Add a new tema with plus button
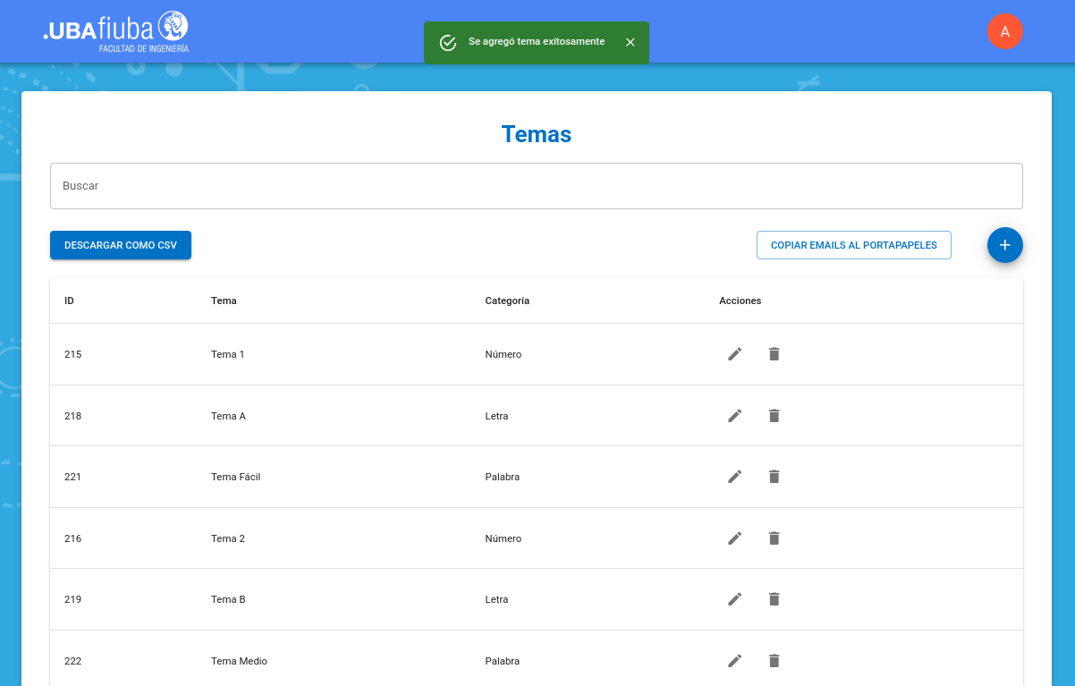The height and width of the screenshot is (686, 1075). coord(1004,245)
